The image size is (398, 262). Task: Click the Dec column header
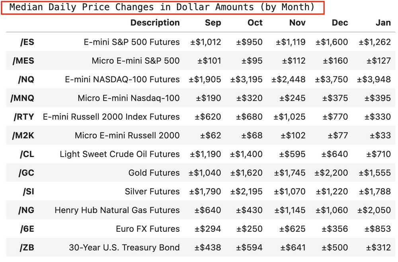click(339, 23)
